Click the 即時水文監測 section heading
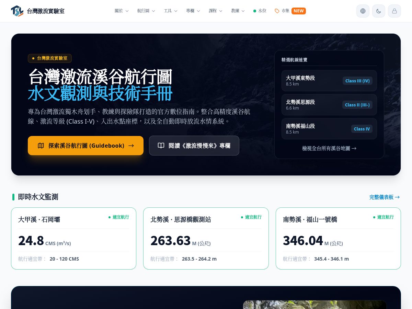 pyautogui.click(x=38, y=197)
